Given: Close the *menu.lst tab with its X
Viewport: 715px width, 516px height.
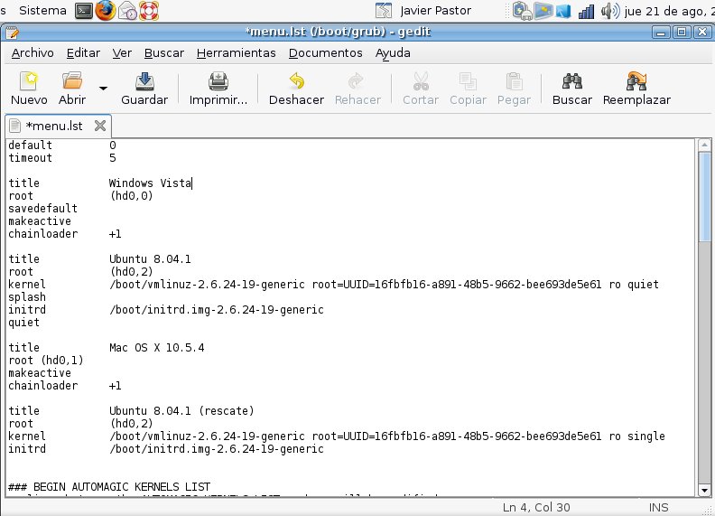Looking at the screenshot, I should tap(100, 126).
